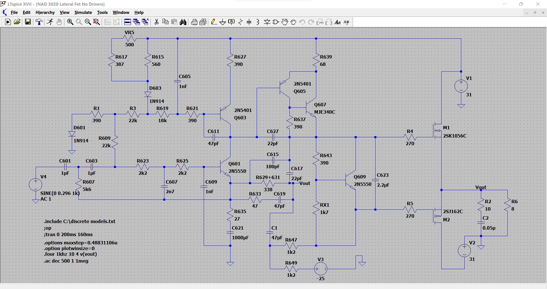Pick the Resistor placement tool
The height and width of the screenshot is (289, 547).
pyautogui.click(x=240, y=22)
